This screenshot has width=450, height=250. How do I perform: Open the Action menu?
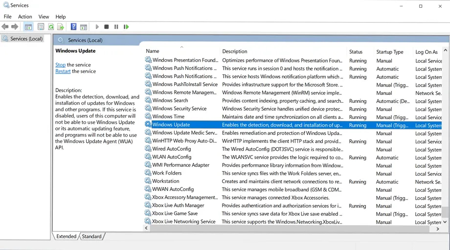click(x=25, y=17)
